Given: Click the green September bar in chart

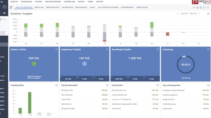Looking at the screenshot, I should pyautogui.click(x=152, y=25).
